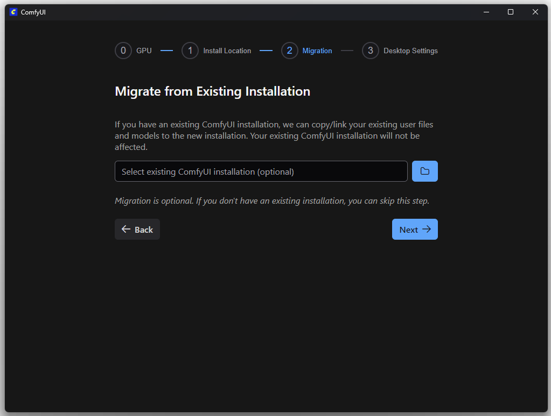Viewport: 551px width, 416px height.
Task: Click the ComfyUI title text in the title bar
Action: 33,12
